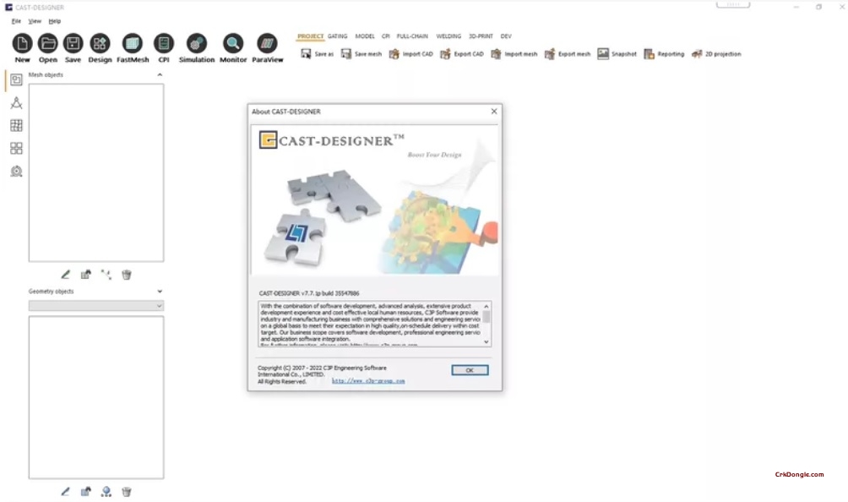Select the grid table sidebar icon
This screenshot has height=502, width=848.
16,125
